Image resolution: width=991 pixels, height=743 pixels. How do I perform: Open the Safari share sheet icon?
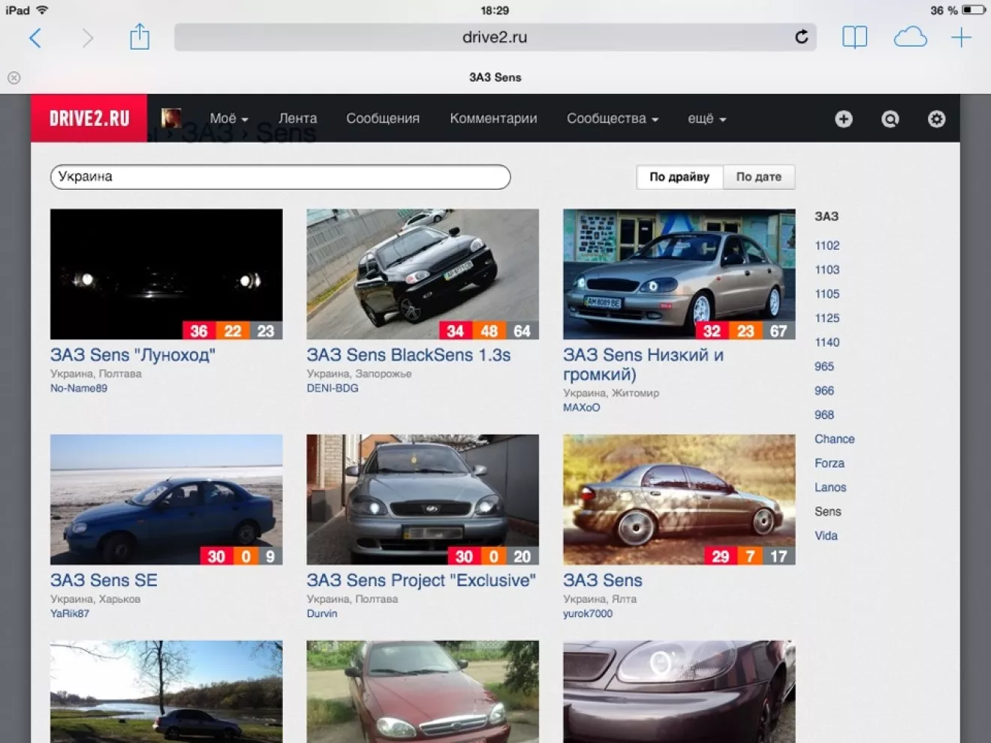140,37
